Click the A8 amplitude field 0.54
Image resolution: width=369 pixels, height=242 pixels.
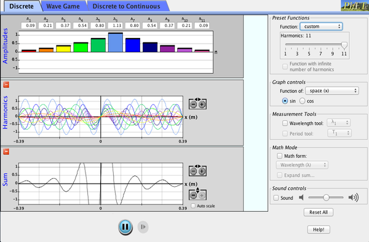pos(150,25)
